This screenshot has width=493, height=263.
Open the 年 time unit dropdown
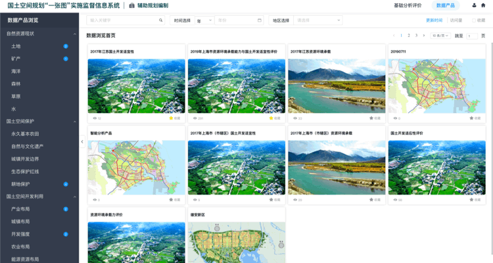tap(204, 20)
